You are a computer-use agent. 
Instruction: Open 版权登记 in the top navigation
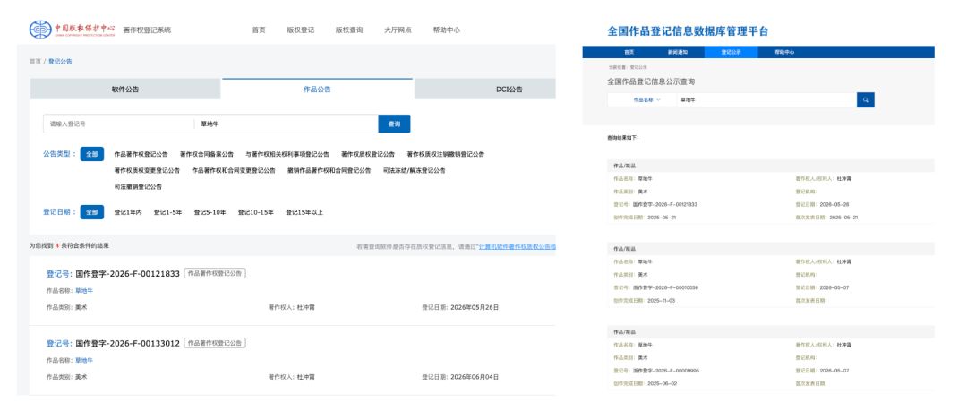(x=300, y=30)
